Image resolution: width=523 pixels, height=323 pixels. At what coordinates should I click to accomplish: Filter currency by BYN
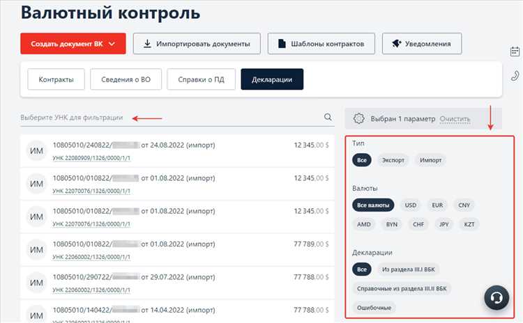pyautogui.click(x=392, y=224)
